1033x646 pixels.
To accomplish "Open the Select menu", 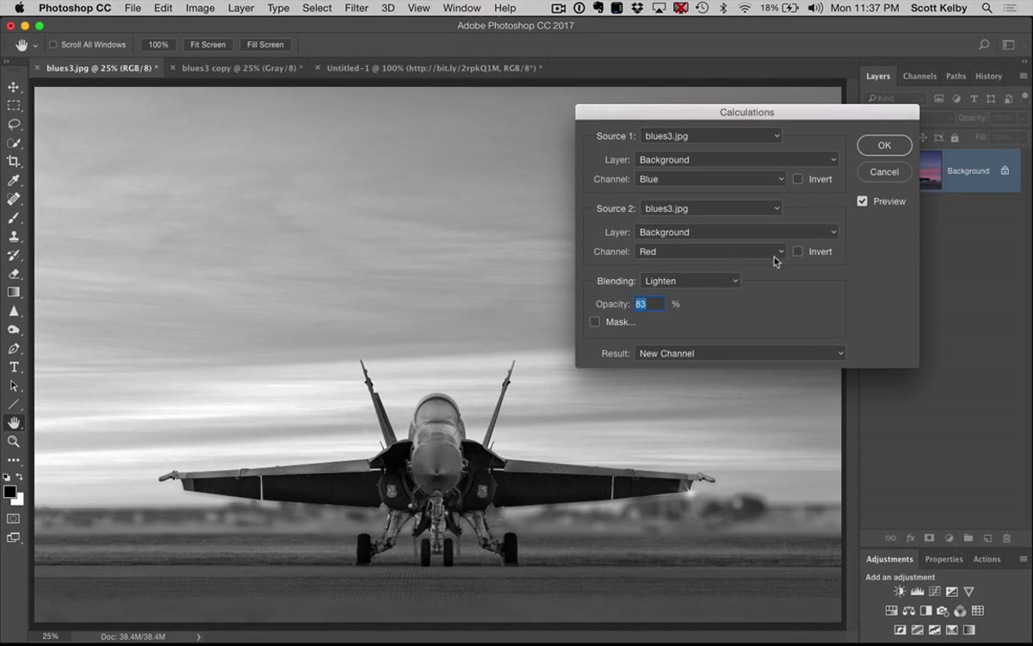I will (x=317, y=8).
